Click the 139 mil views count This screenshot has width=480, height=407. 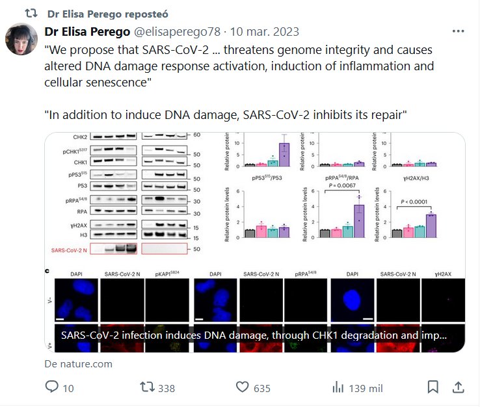[366, 388]
